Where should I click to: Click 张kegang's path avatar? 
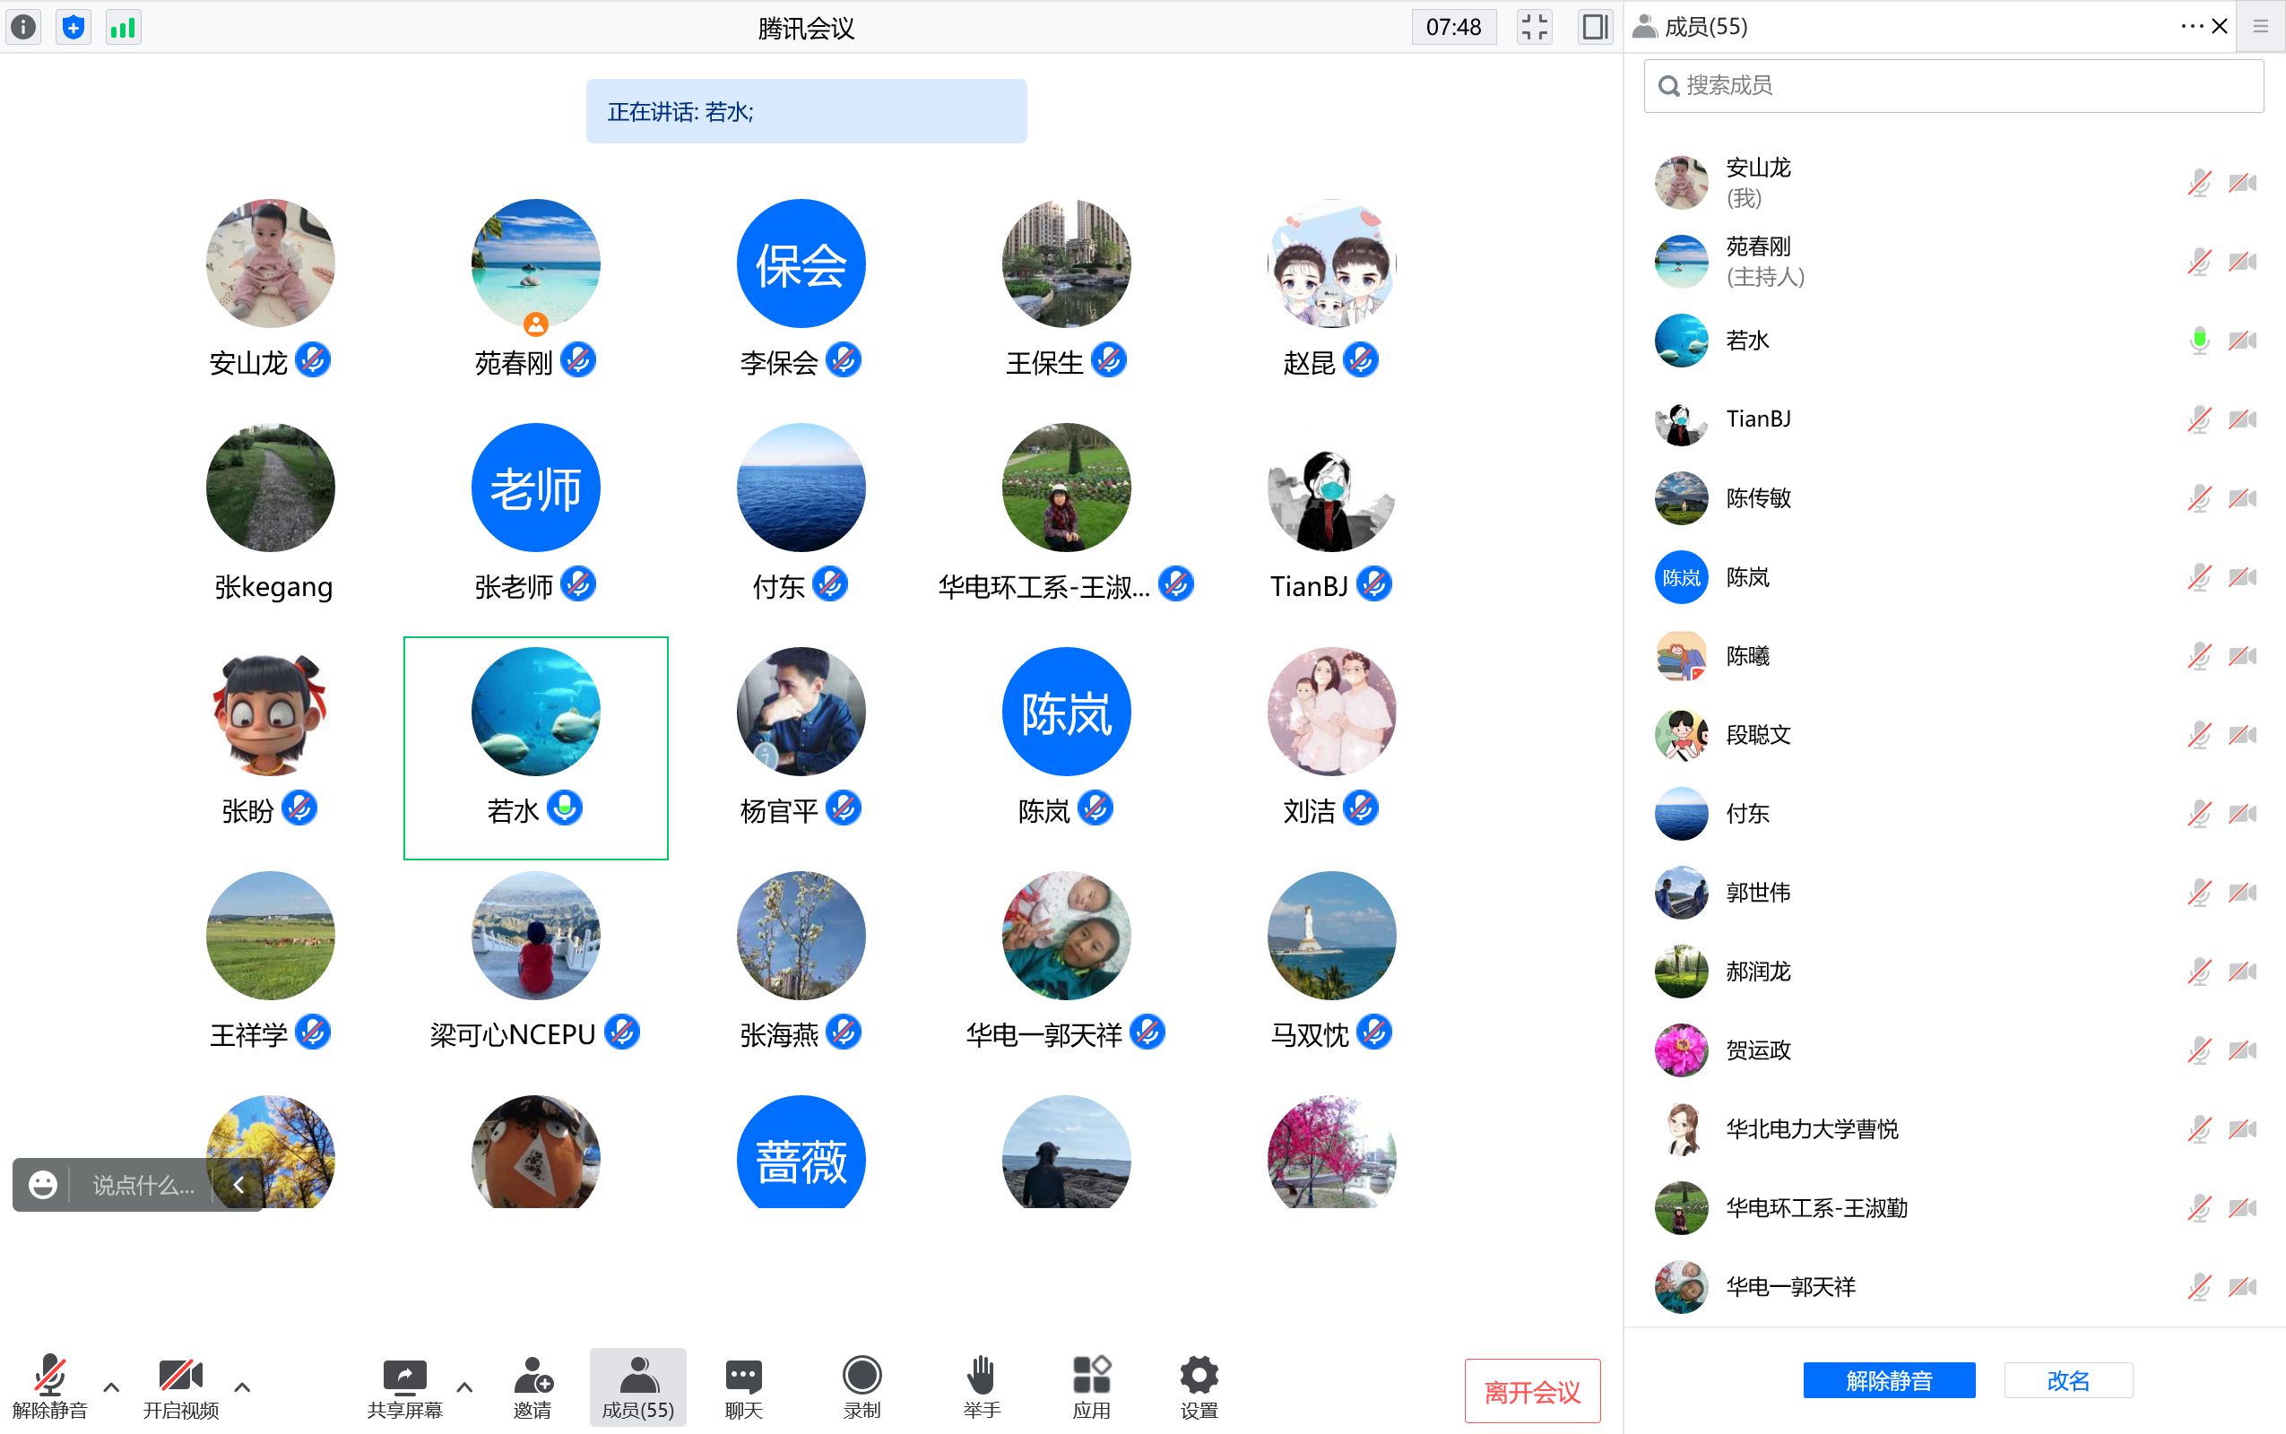271,487
